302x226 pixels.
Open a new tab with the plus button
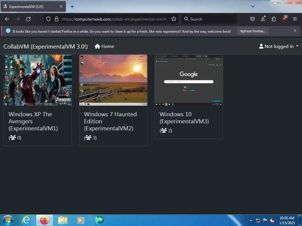click(72, 7)
